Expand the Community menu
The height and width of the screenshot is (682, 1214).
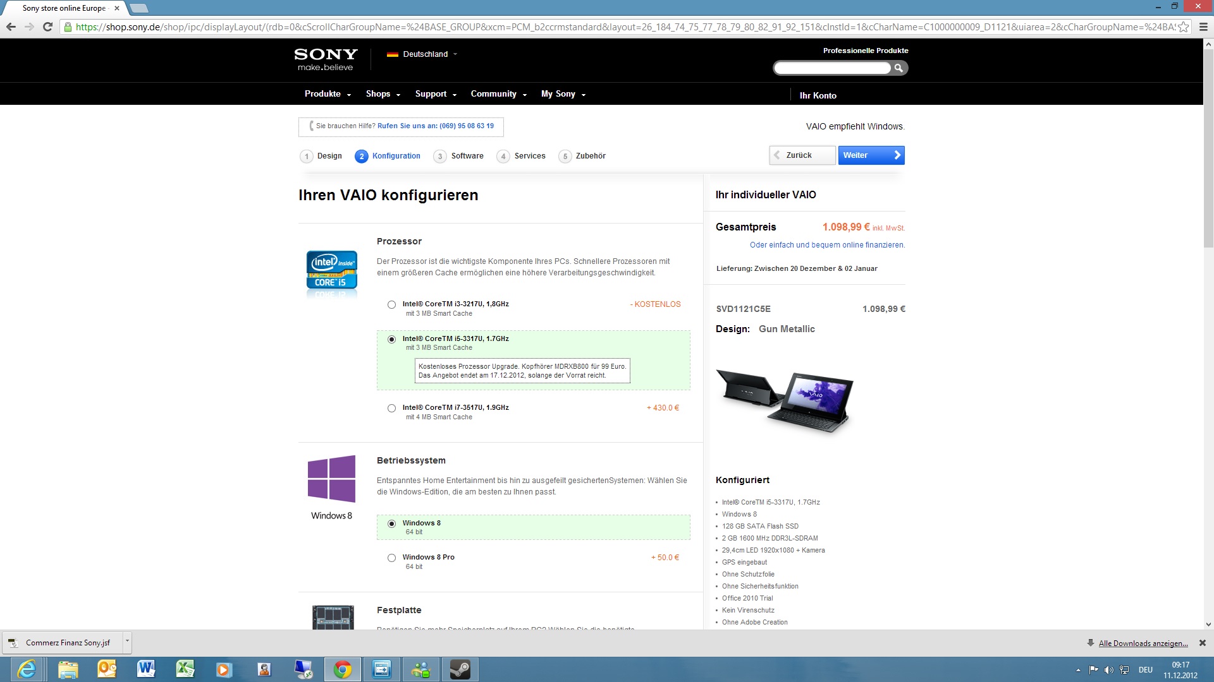pos(498,93)
